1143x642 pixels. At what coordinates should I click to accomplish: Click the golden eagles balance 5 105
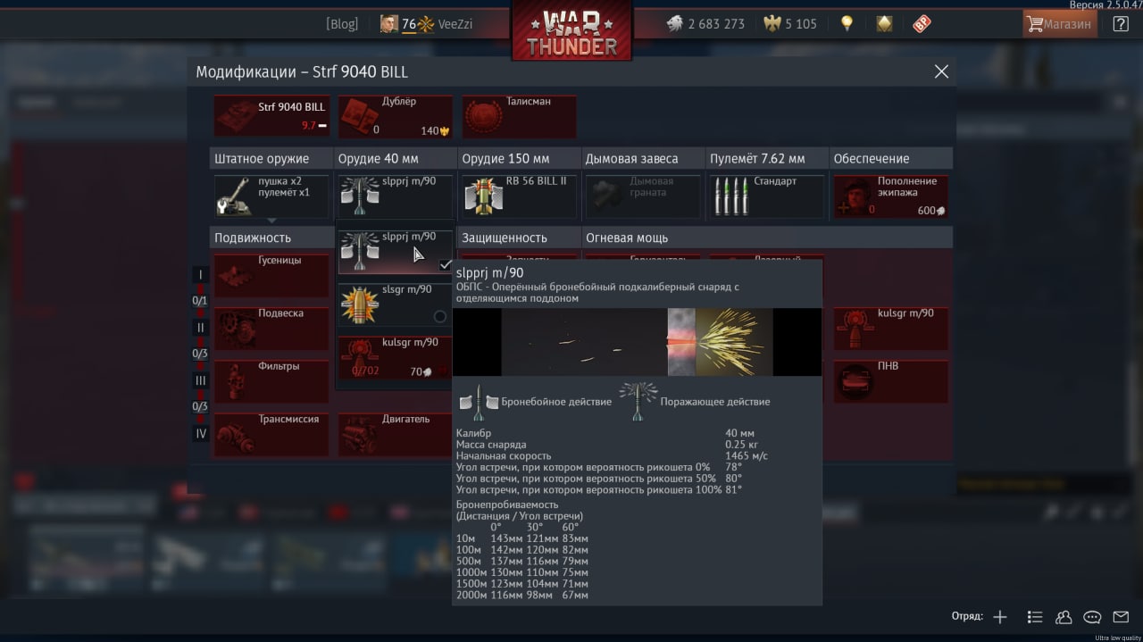pos(790,24)
